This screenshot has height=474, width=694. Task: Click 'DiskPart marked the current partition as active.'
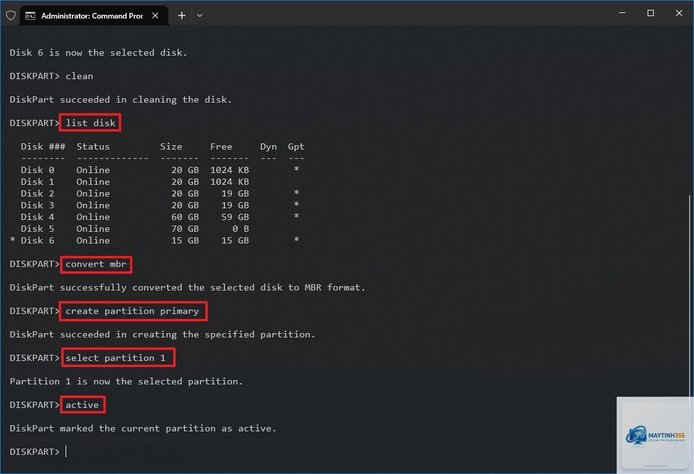tap(143, 428)
